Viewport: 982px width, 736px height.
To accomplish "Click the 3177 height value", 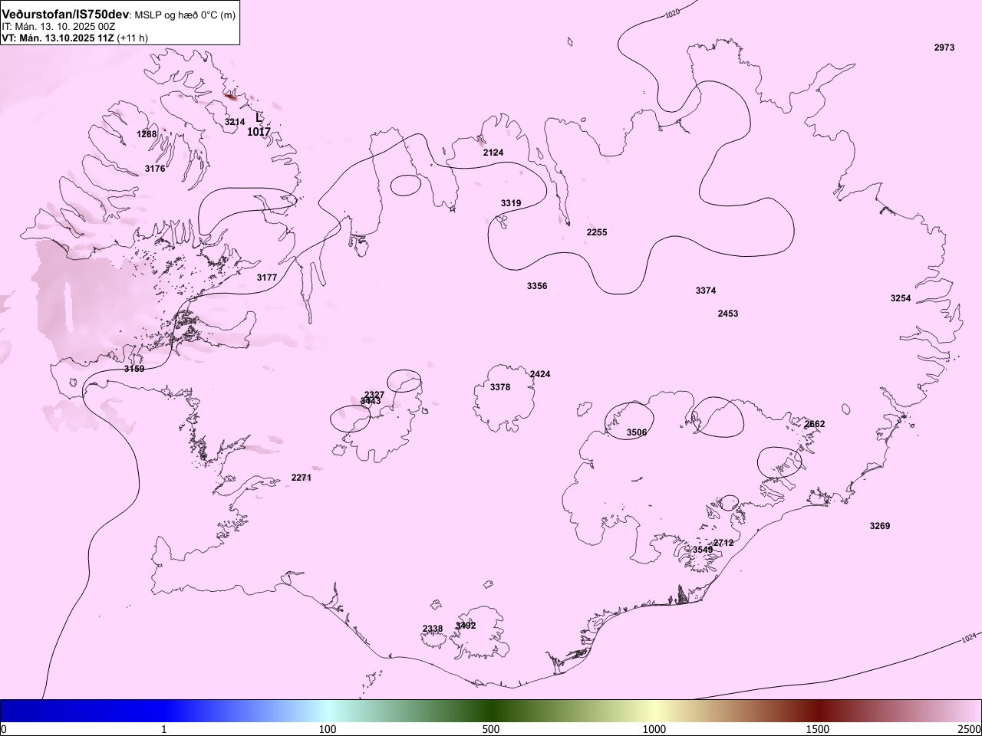I will 267,278.
